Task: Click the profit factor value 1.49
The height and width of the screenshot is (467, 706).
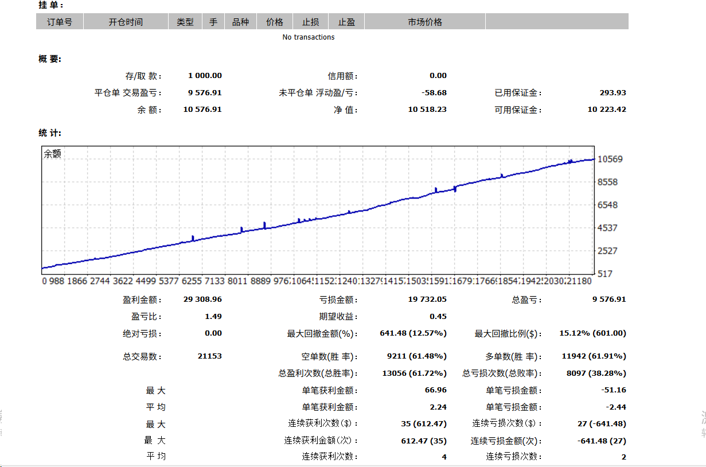Action: point(213,316)
